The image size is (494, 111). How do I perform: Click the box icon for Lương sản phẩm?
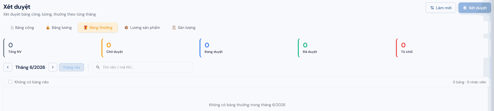[126, 28]
